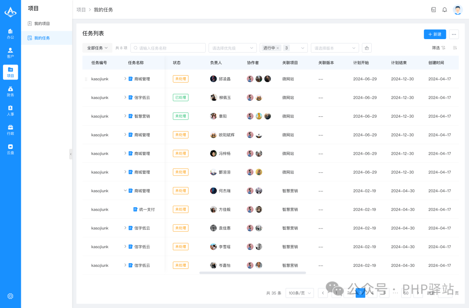Collapse 商城管理 task owned by 何杰瑞
The width and height of the screenshot is (469, 308).
point(126,191)
